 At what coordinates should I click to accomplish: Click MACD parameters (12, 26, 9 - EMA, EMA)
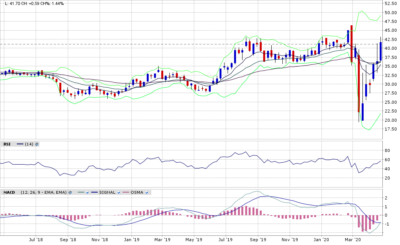coord(44,192)
